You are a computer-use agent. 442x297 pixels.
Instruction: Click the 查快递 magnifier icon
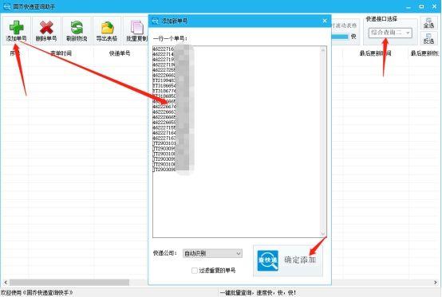[x=267, y=260]
